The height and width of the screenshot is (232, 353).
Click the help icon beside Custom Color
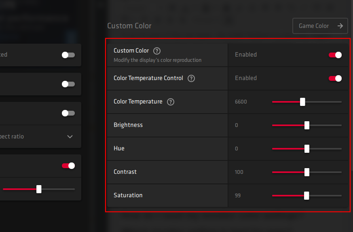tap(157, 51)
